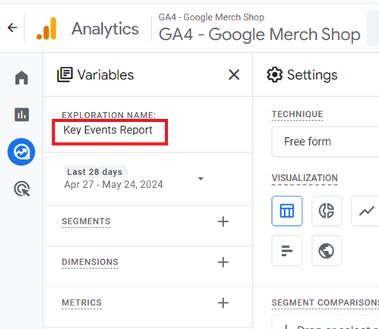Go back using the left arrow
The width and height of the screenshot is (379, 329).
(x=12, y=27)
